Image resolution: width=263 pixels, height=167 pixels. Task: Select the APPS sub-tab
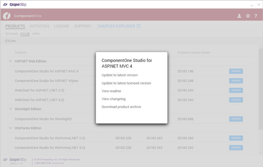[36, 34]
